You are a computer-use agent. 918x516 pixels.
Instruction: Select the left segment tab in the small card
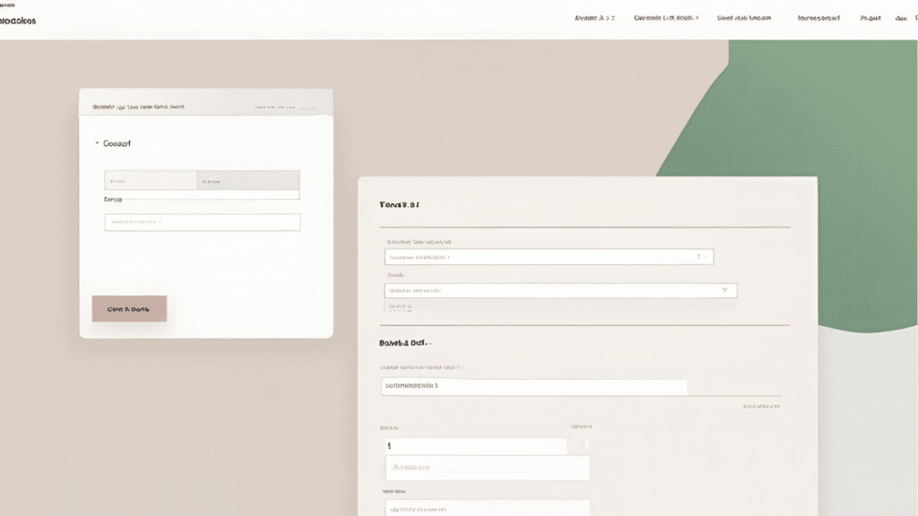point(151,180)
